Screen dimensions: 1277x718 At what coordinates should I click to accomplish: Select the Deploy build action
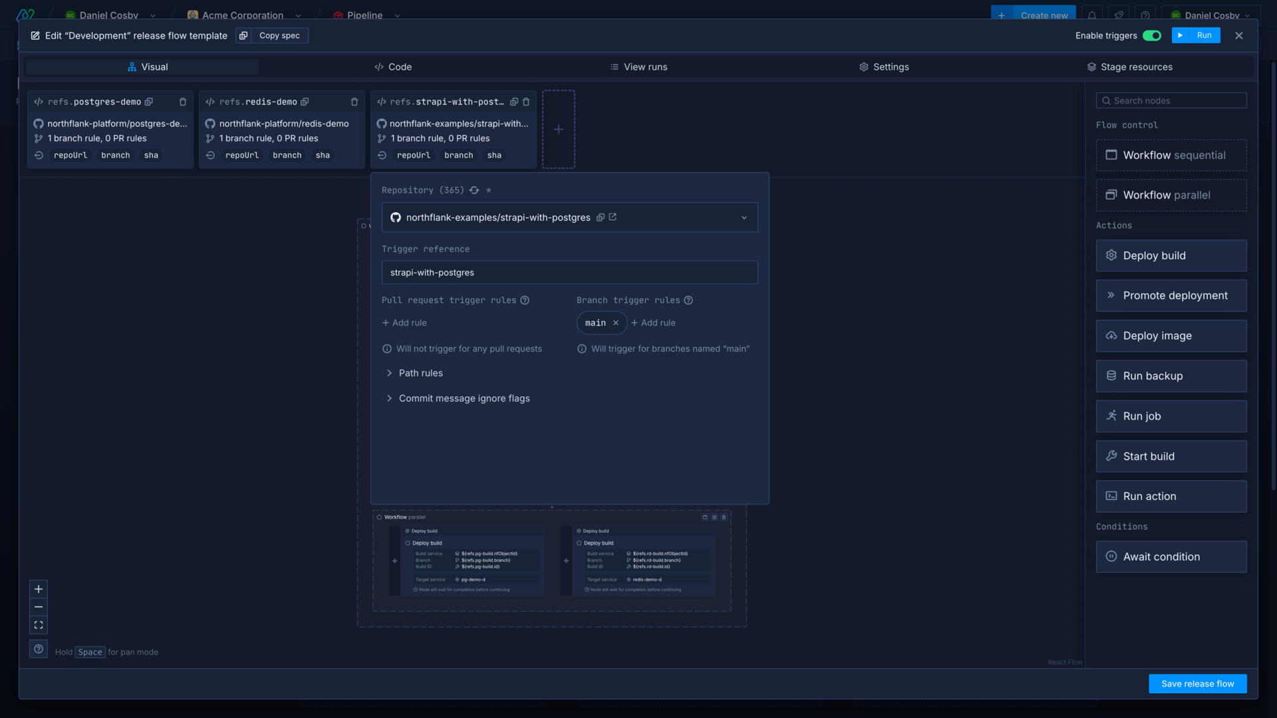1171,256
